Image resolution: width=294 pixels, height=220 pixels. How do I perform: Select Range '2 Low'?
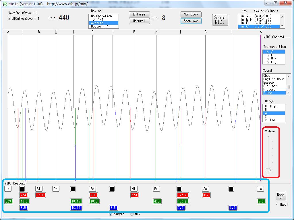(274, 120)
